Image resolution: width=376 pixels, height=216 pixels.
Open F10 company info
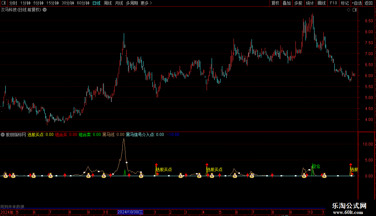(333, 3)
